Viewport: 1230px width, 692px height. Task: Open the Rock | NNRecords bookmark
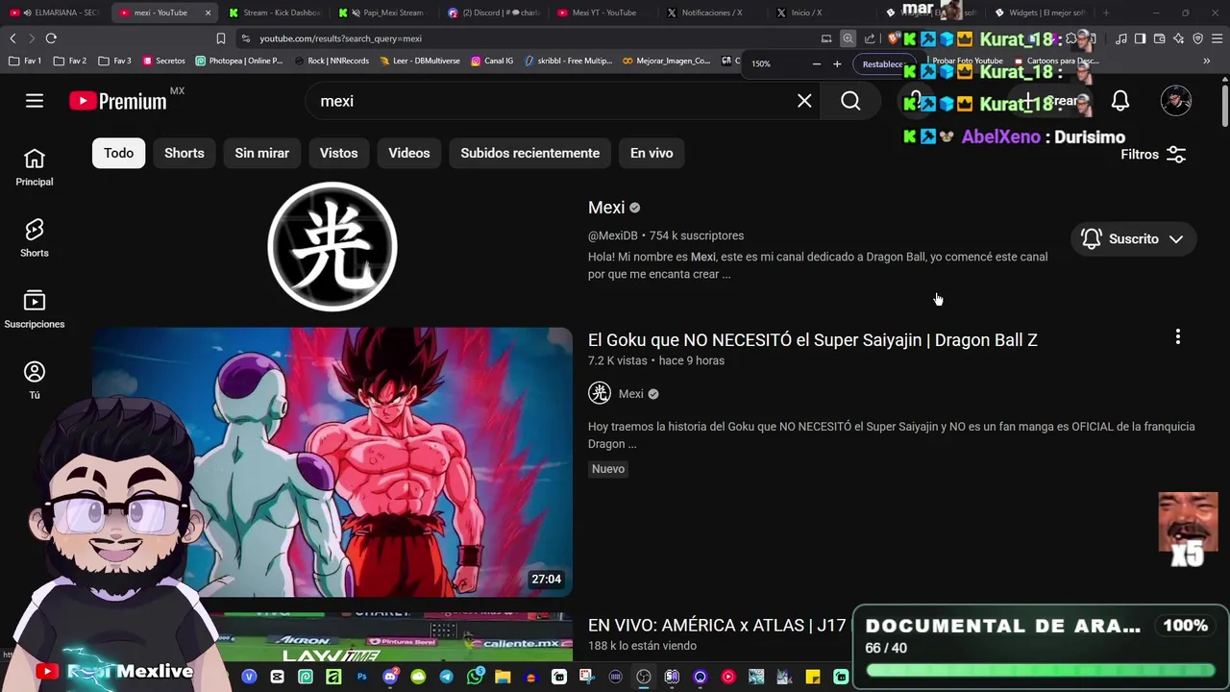click(332, 61)
